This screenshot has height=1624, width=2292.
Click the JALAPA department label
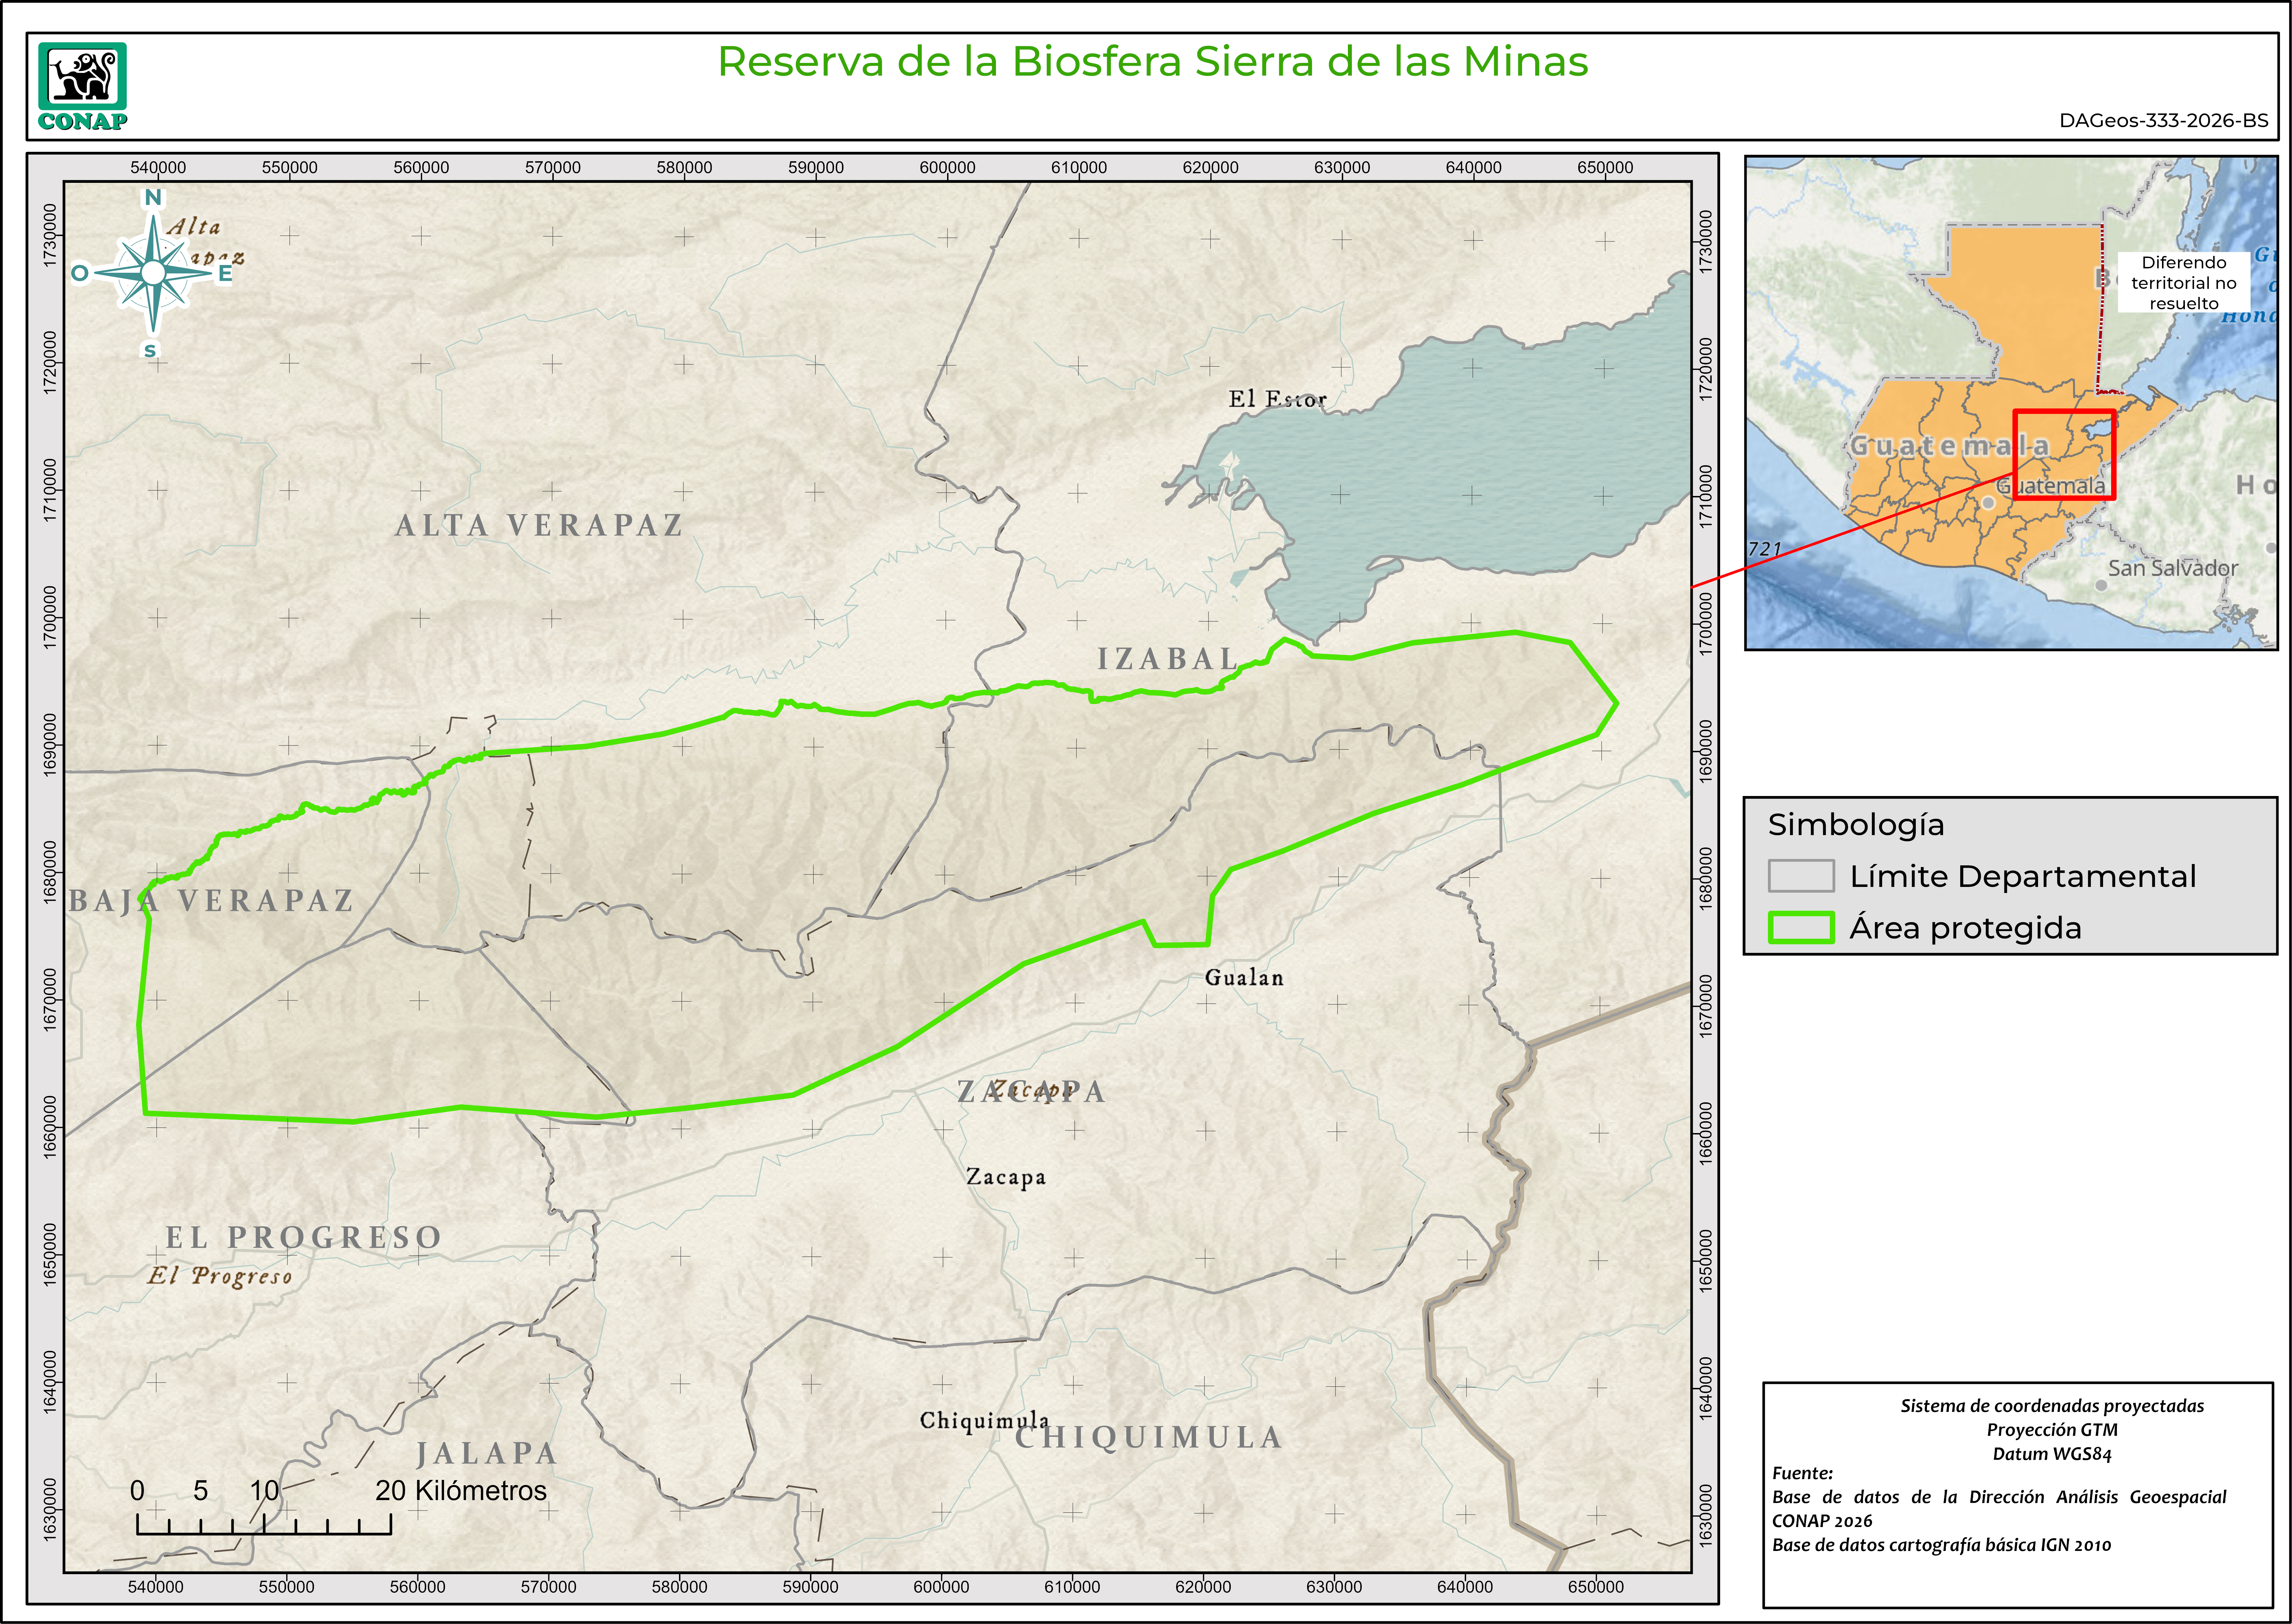tap(486, 1453)
